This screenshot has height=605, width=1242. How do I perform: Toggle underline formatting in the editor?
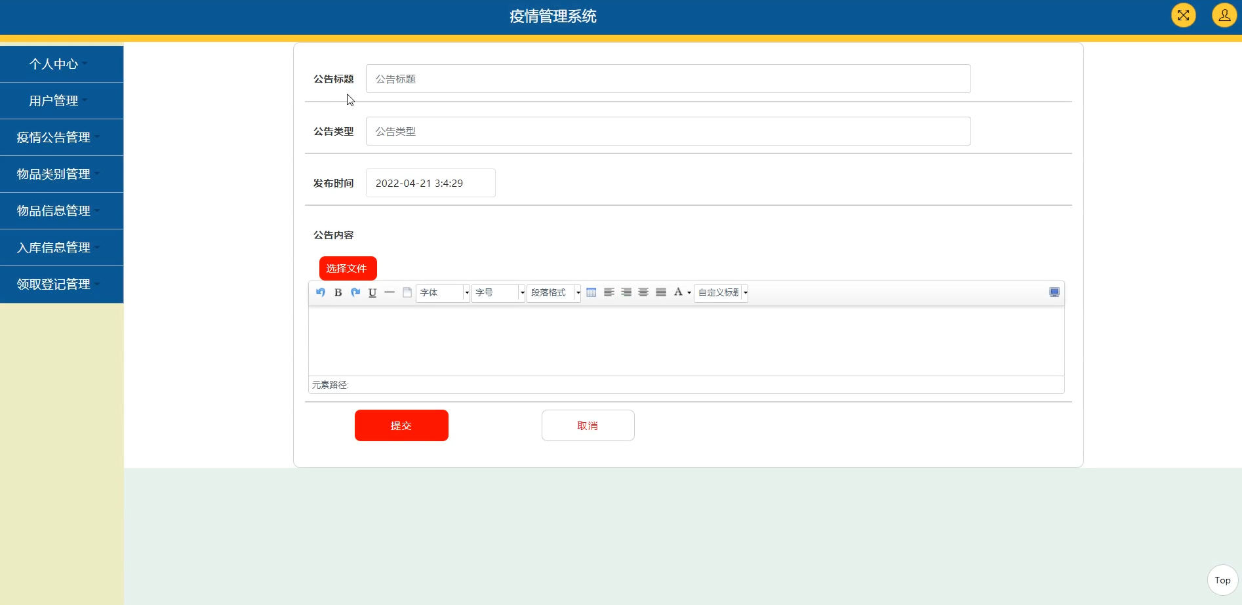pyautogui.click(x=372, y=292)
